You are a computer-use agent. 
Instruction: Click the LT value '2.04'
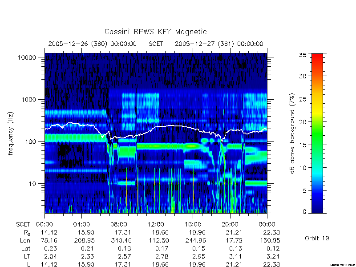pyautogui.click(x=51, y=256)
